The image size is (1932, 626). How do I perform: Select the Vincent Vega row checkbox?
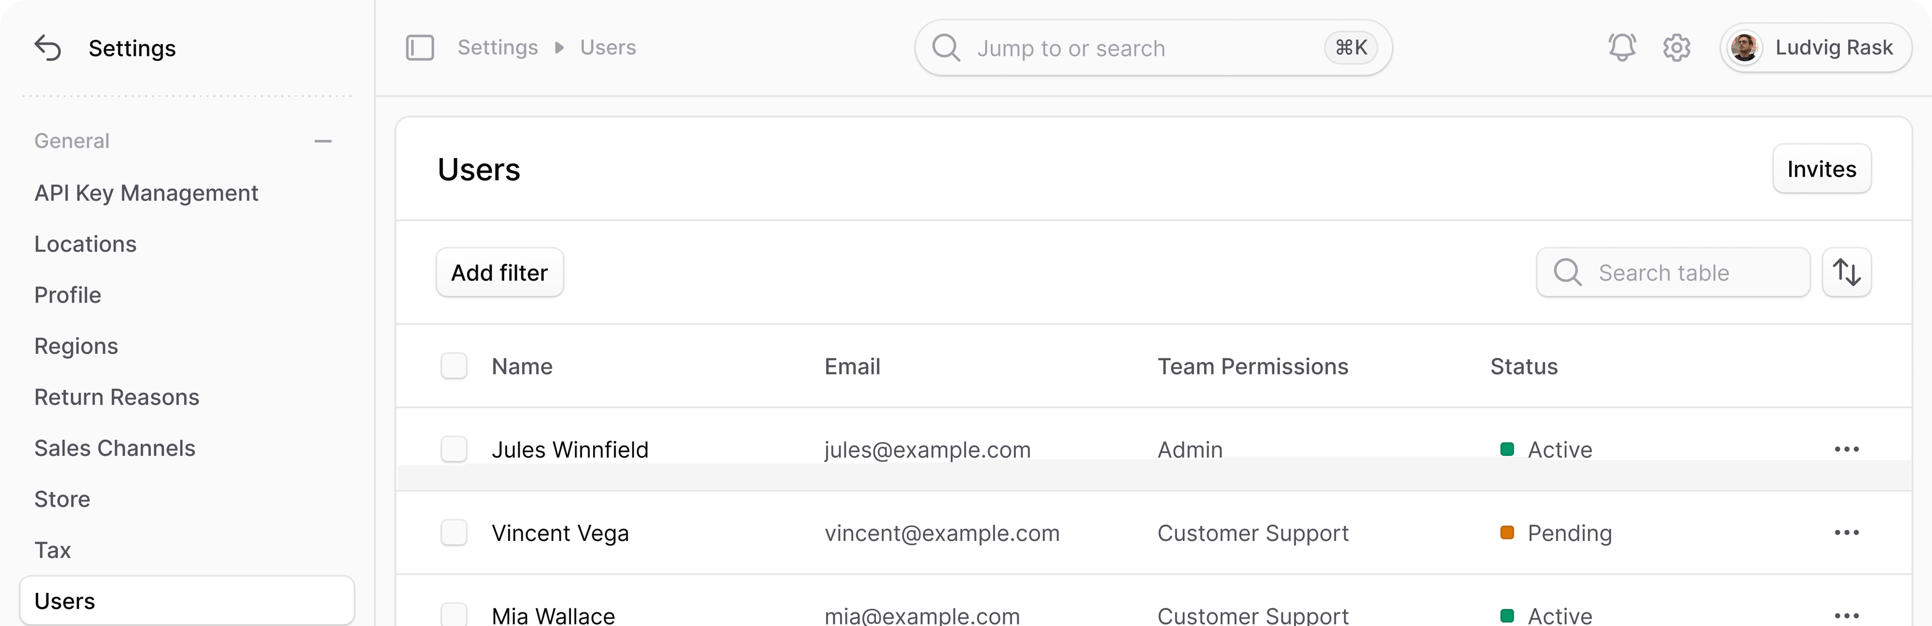[x=454, y=532]
